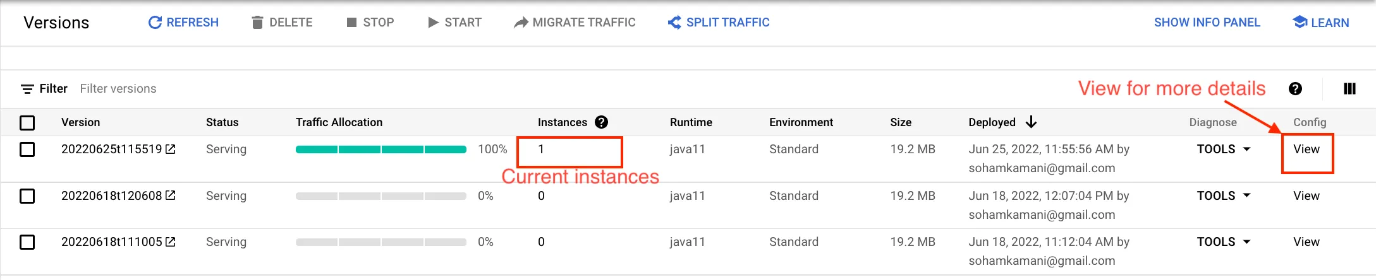The width and height of the screenshot is (1376, 280).
Task: Click the Refresh icon in the toolbar
Action: 155,23
